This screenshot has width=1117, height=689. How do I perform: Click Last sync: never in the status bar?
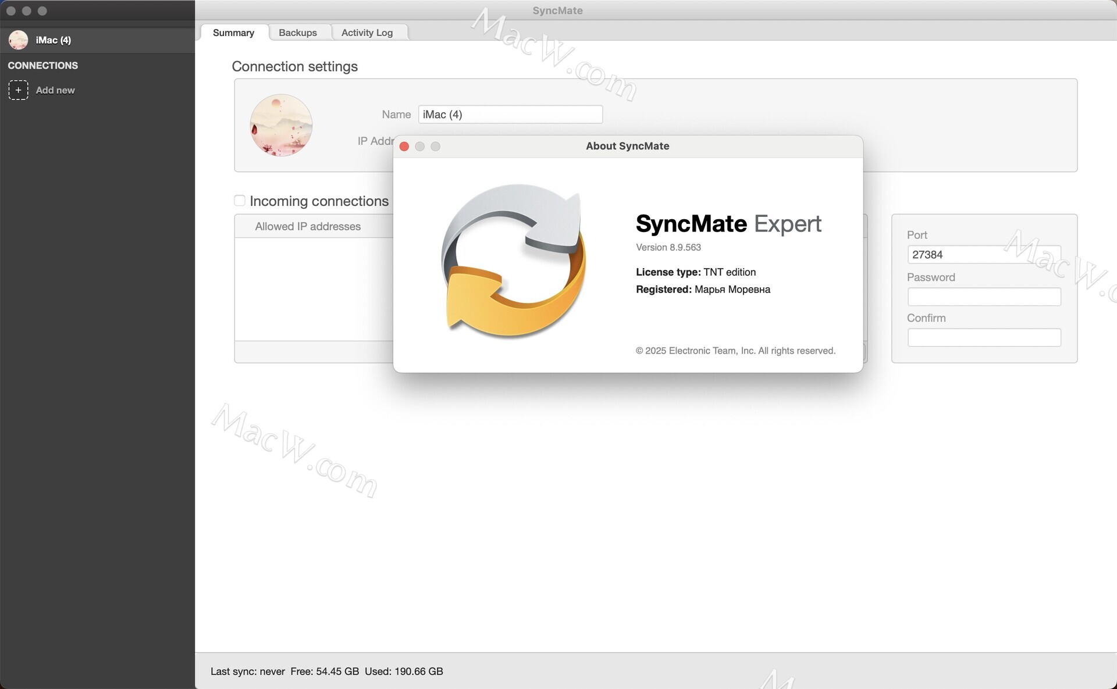pos(248,672)
